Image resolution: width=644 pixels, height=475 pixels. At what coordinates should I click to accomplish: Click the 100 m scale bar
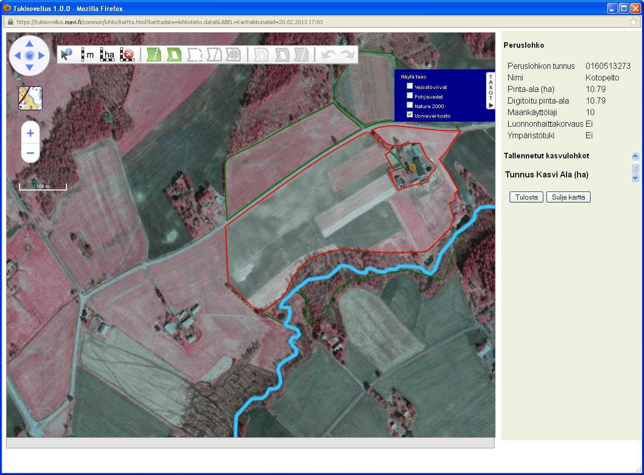tap(43, 186)
